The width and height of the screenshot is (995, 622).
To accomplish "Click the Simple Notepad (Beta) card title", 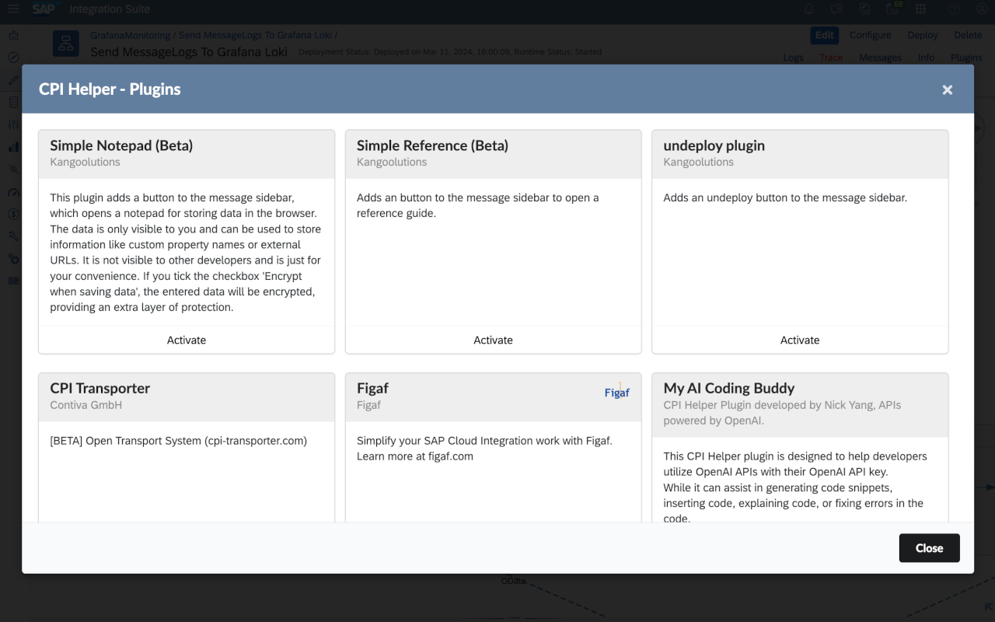I will (121, 145).
